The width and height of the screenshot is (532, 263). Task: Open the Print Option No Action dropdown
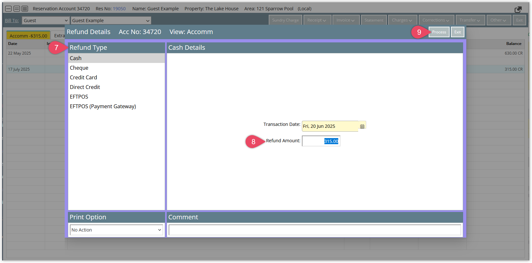tap(117, 230)
